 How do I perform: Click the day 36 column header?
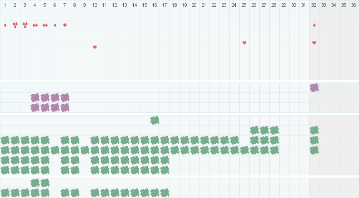[x=354, y=5]
